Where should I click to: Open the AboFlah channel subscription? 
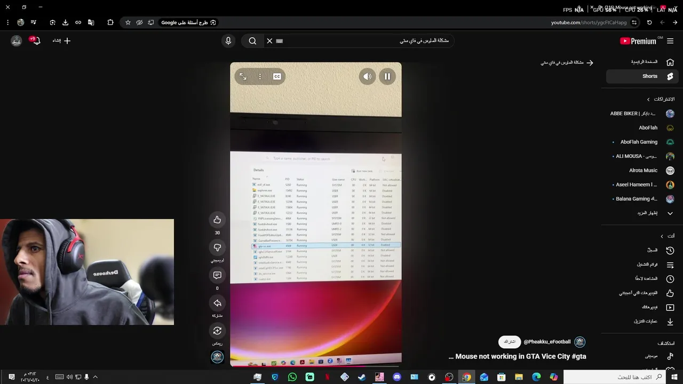tap(642, 128)
